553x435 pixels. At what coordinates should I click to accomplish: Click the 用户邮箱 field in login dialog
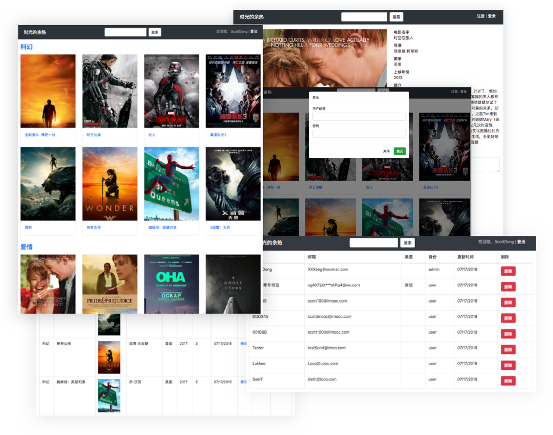(359, 117)
